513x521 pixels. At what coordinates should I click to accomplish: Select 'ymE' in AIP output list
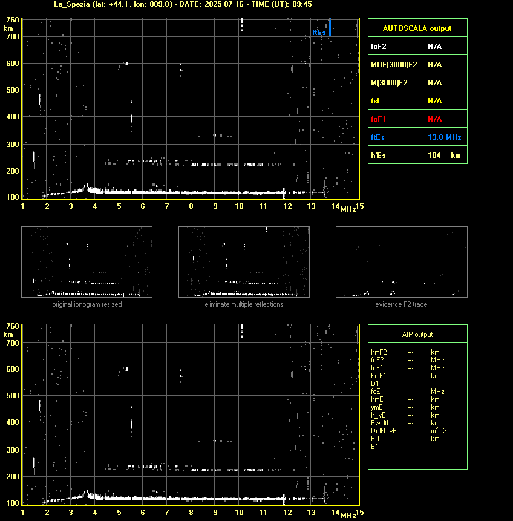click(x=377, y=407)
